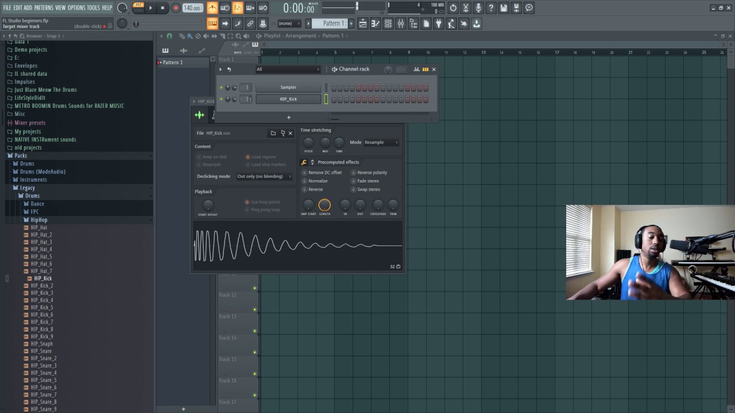Open the Channel rack 'All' filter dropdown
The image size is (735, 413).
click(x=288, y=69)
